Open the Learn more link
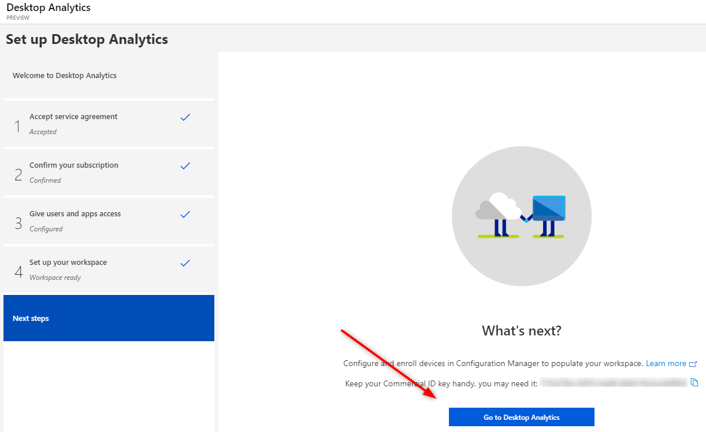Image resolution: width=706 pixels, height=432 pixels. pyautogui.click(x=666, y=364)
